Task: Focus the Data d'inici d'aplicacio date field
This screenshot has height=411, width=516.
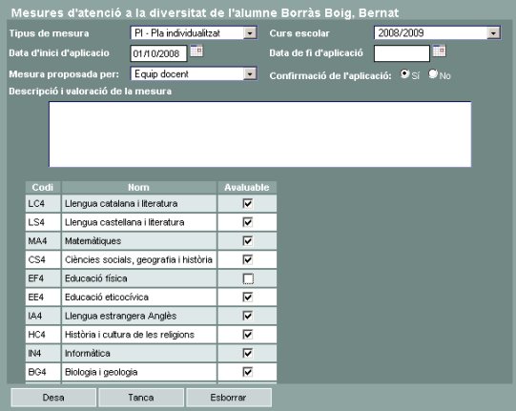Action: pyautogui.click(x=158, y=53)
